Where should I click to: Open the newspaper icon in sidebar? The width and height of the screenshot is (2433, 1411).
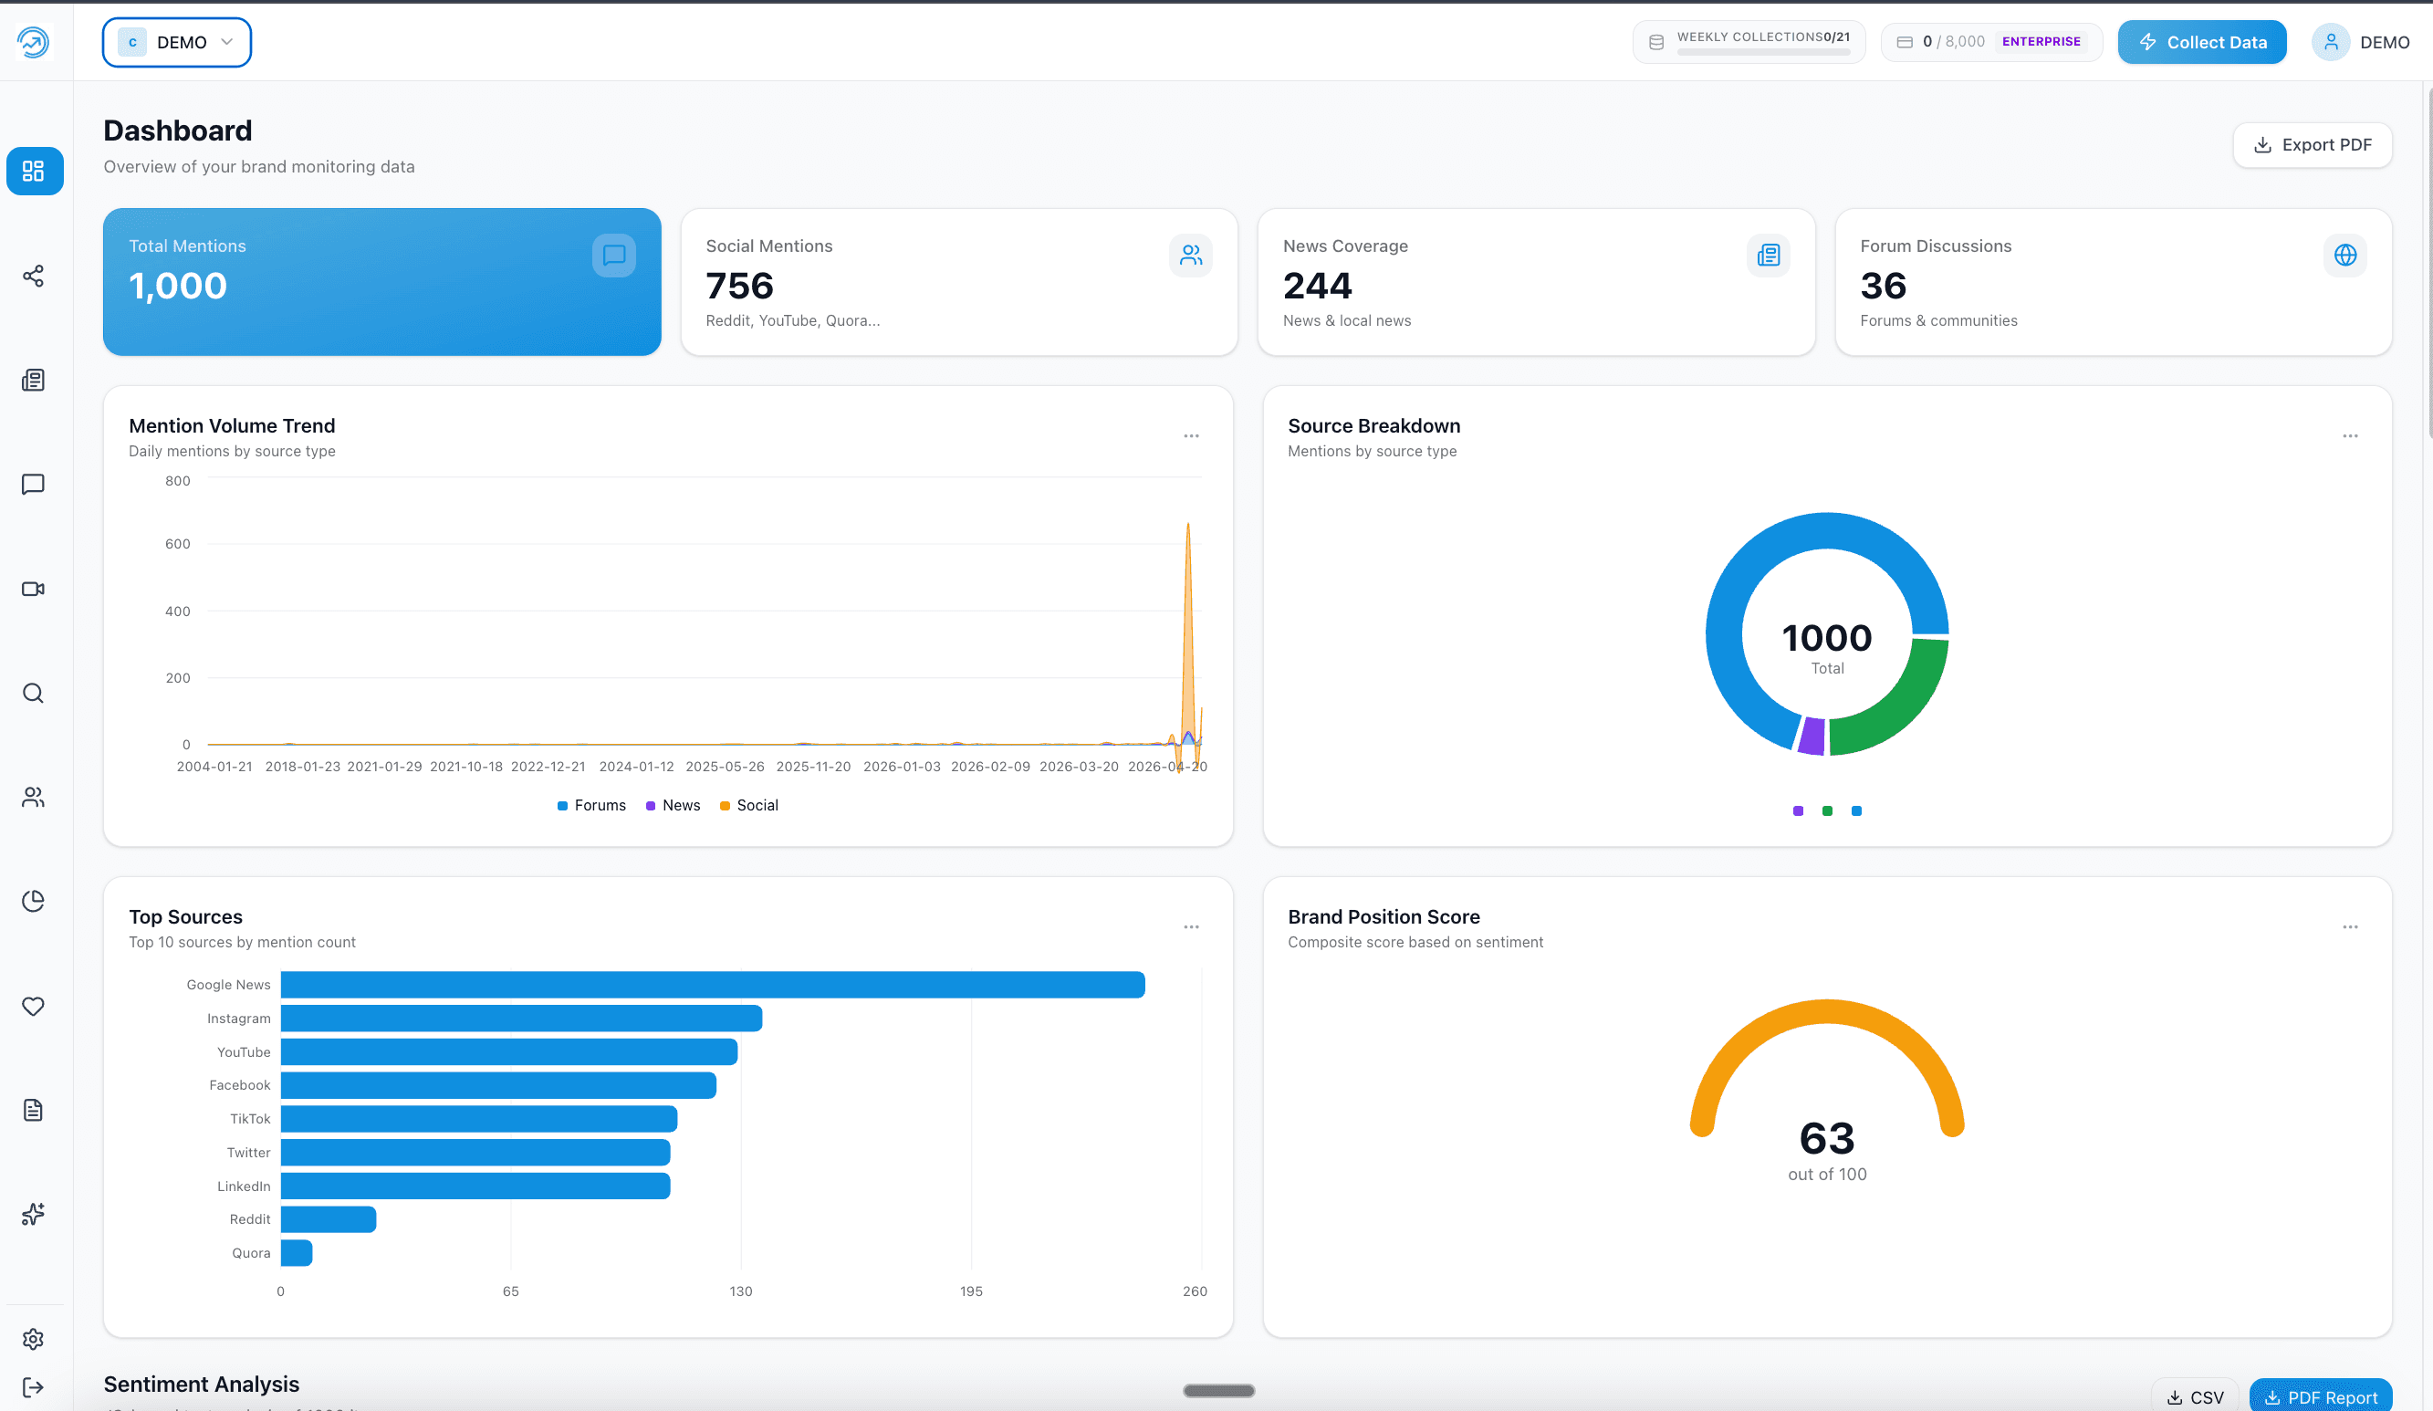coord(34,381)
